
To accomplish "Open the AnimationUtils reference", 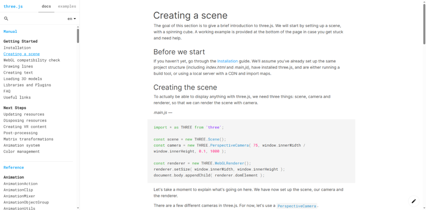I will pos(19,208).
